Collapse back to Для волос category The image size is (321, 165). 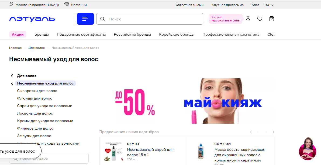click(x=12, y=76)
